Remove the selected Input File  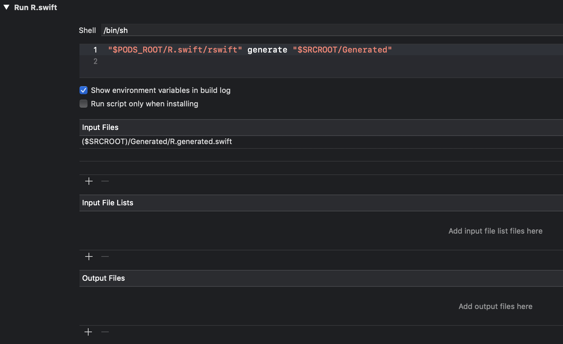click(105, 181)
